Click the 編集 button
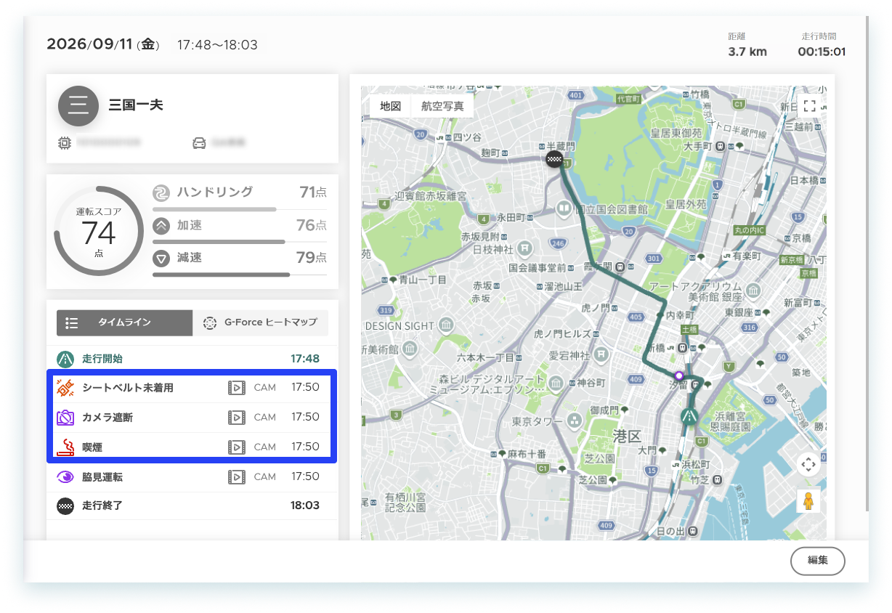Viewport: 892px width, 613px height. [x=818, y=561]
